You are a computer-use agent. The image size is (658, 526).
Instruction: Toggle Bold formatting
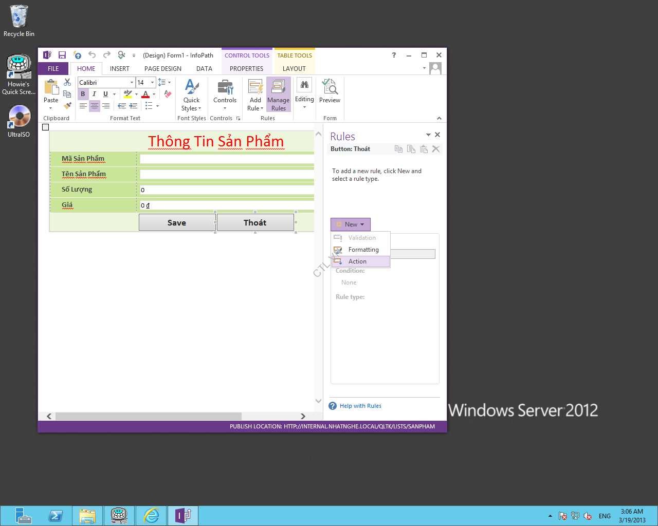click(83, 94)
